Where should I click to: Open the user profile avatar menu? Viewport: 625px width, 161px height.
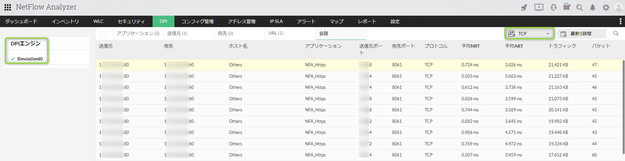tap(618, 8)
